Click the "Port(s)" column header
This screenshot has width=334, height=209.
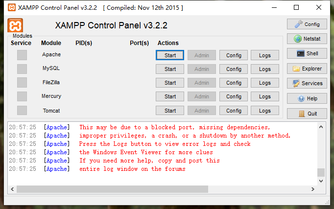[x=139, y=43]
